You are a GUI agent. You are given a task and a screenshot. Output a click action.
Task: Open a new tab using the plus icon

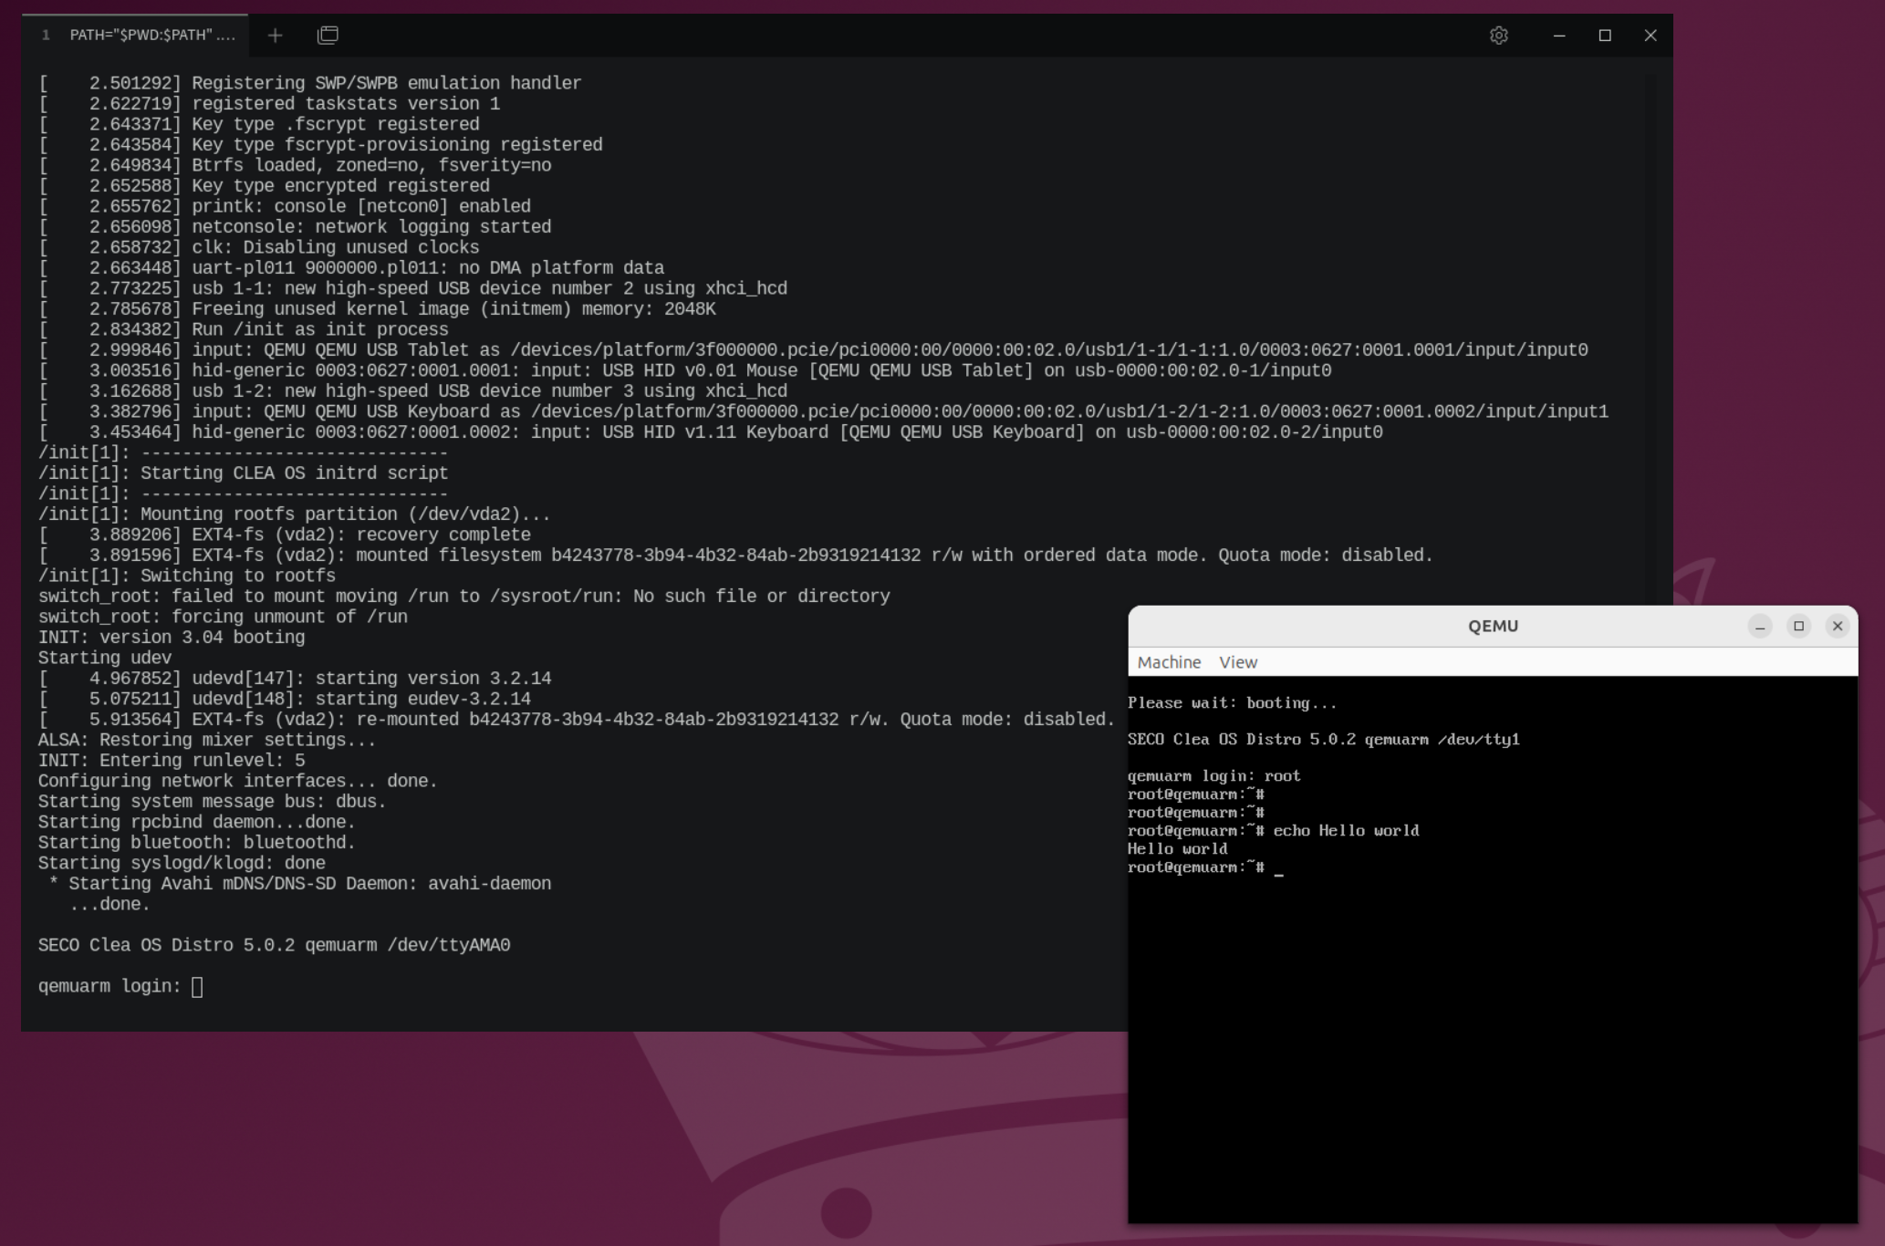(x=274, y=35)
